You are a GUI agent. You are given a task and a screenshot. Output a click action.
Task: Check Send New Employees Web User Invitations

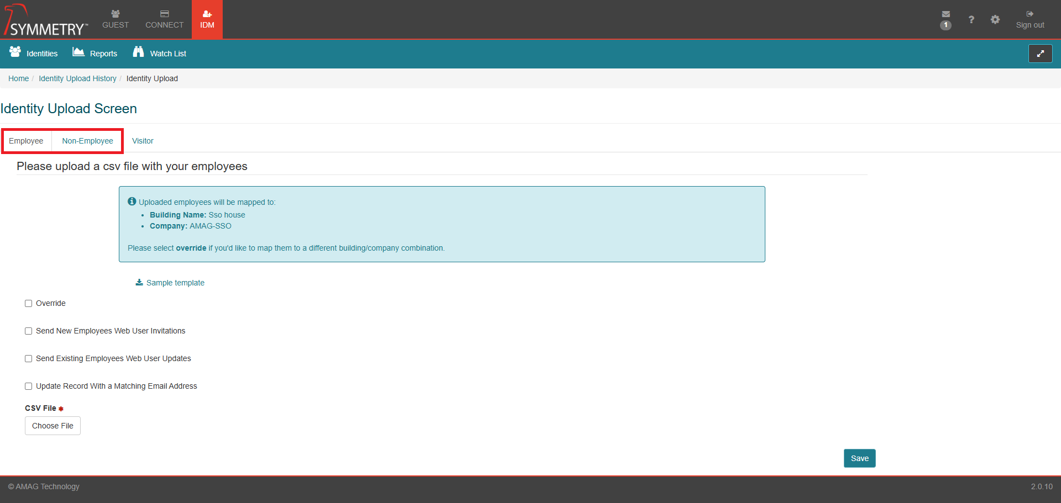coord(28,331)
